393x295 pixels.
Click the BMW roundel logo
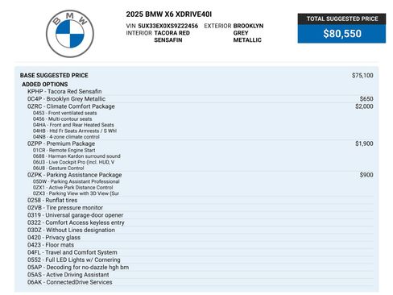[x=70, y=34]
